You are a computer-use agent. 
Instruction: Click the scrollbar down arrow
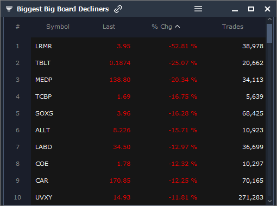(269, 201)
